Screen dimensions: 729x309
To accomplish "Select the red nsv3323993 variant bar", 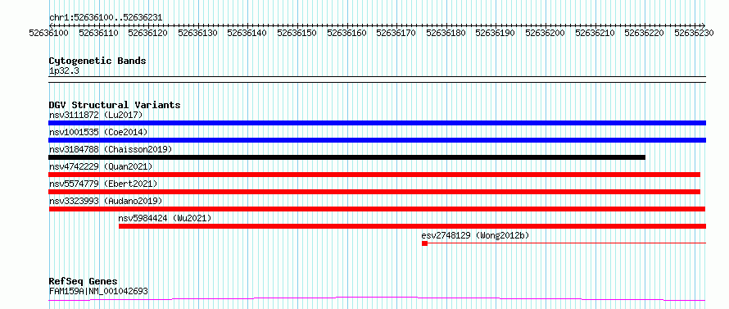I will 377,209.
